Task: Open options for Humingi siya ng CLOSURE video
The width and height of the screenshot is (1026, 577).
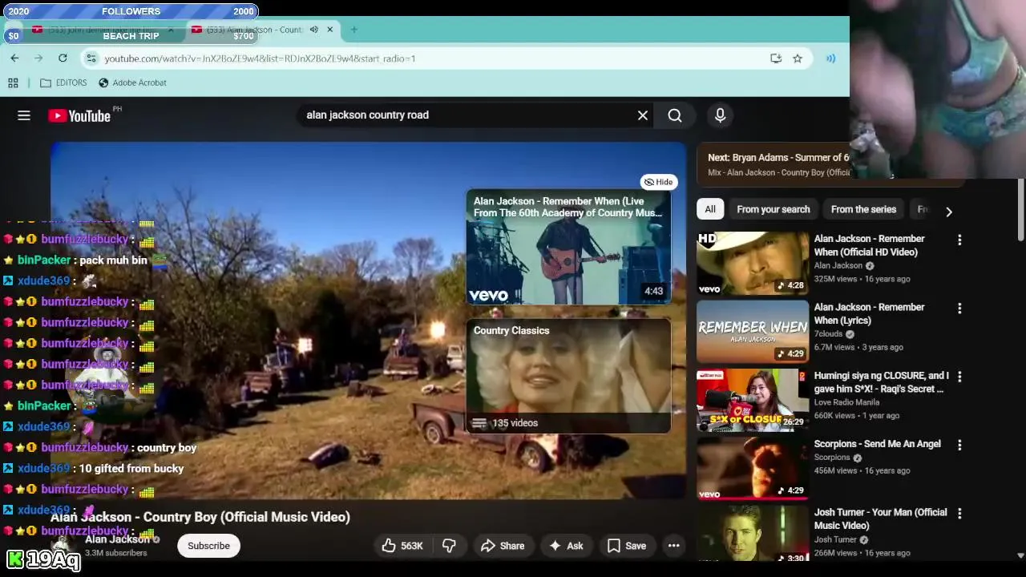Action: point(959,377)
